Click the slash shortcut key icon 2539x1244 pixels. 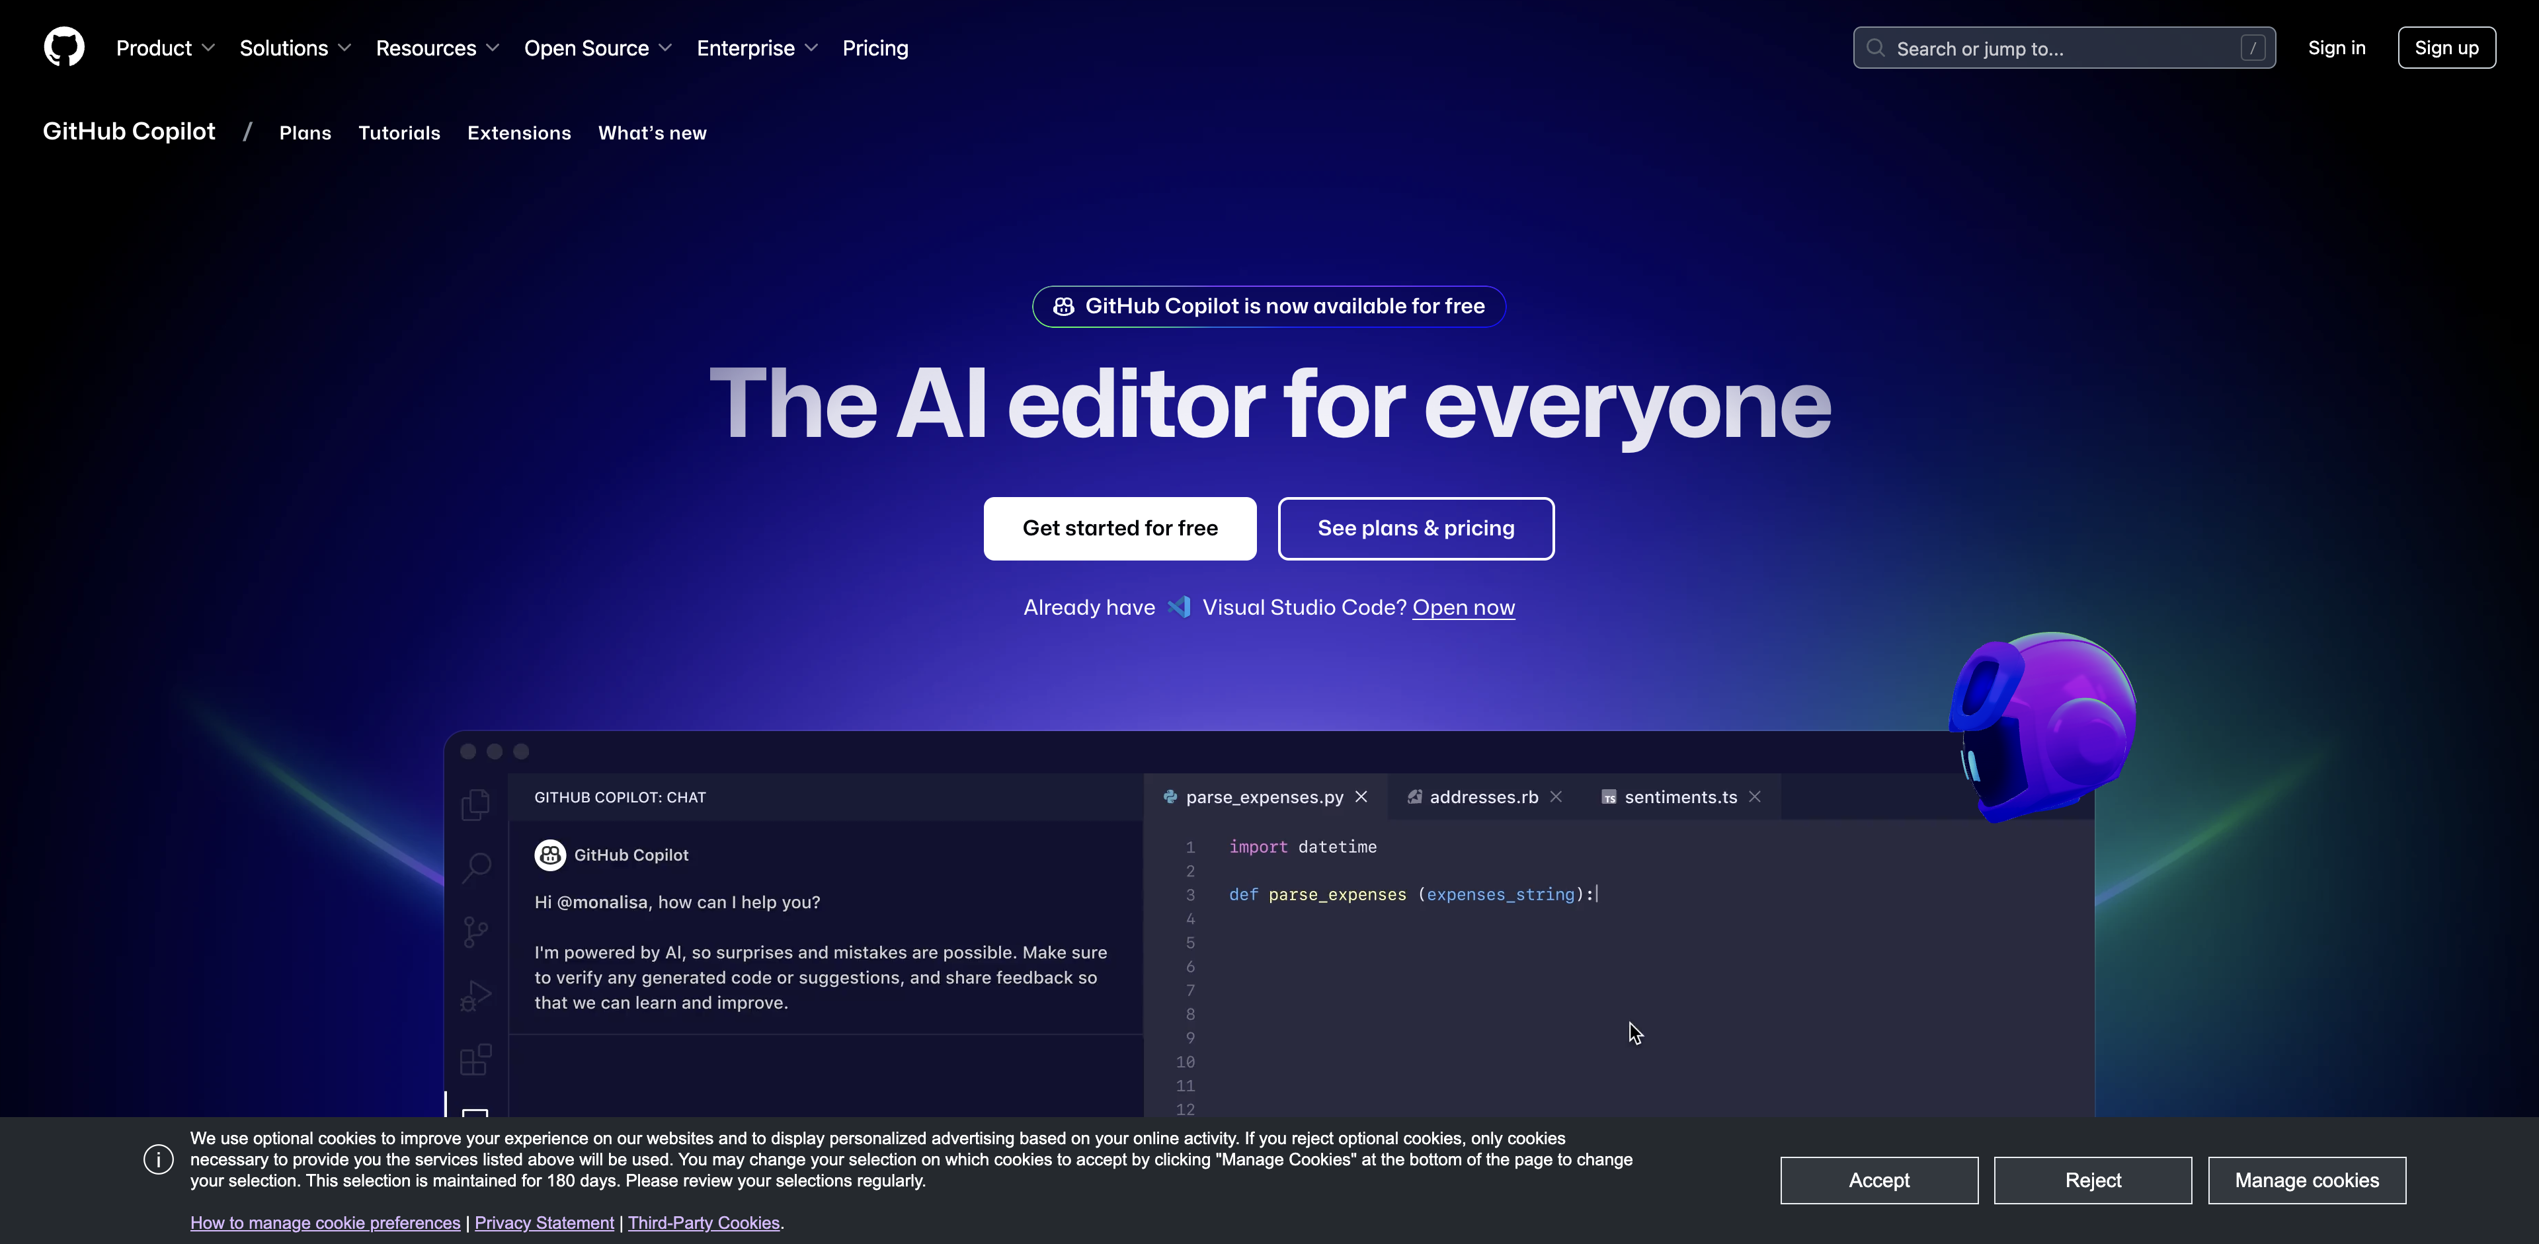[x=2252, y=48]
